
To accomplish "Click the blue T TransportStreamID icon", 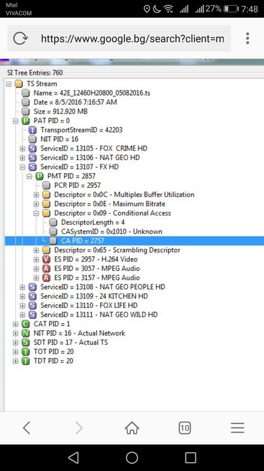I will click(x=32, y=130).
